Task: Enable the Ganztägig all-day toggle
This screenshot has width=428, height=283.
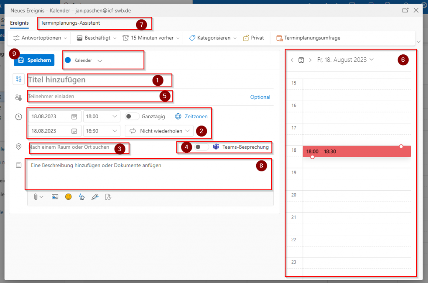Action: (132, 117)
